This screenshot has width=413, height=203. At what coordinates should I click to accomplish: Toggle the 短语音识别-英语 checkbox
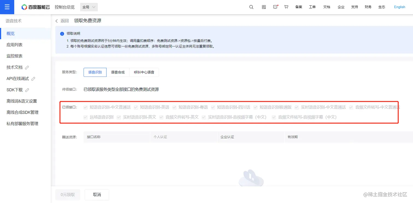136,107
